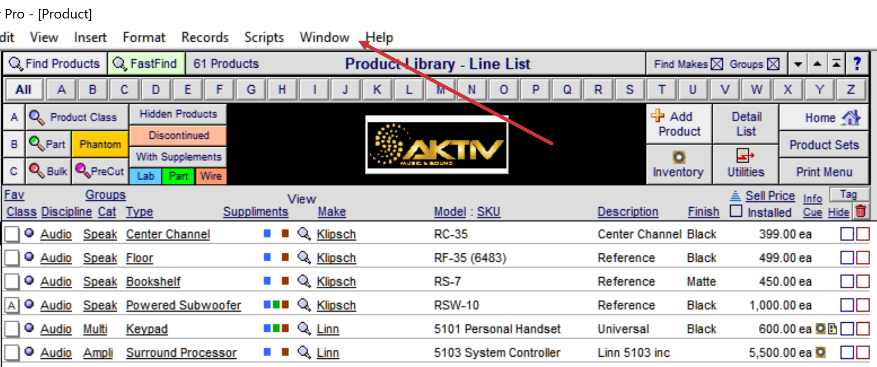Open the Scripts menu
Viewport: 877px width, 367px height.
point(264,37)
